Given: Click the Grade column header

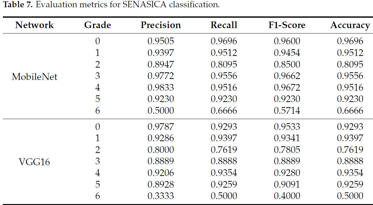Looking at the screenshot, I should tap(98, 25).
